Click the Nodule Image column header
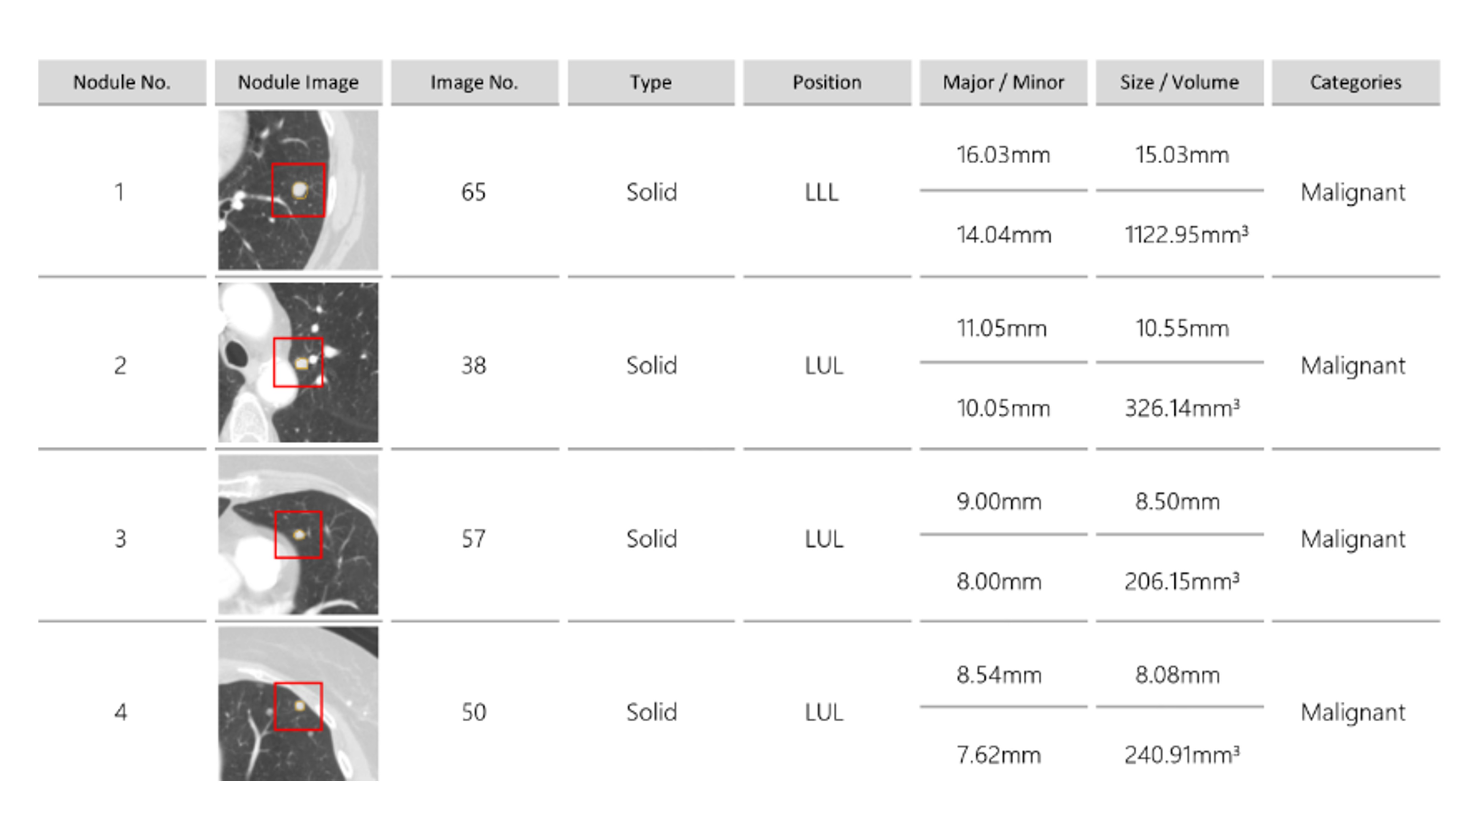Viewport: 1484px width, 835px height. pyautogui.click(x=298, y=82)
